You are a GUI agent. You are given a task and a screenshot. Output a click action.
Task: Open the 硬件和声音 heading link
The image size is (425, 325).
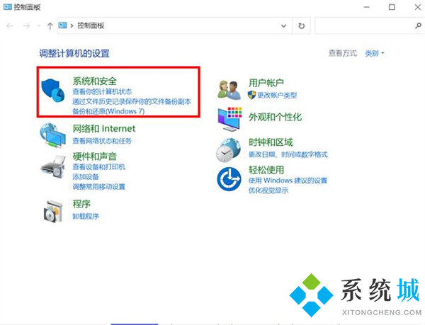pos(95,156)
